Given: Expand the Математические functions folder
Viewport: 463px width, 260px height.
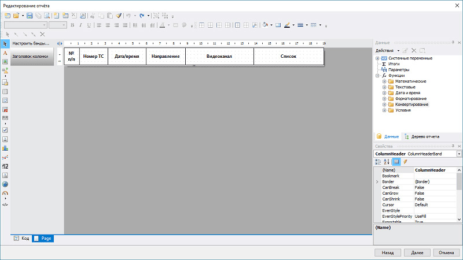Looking at the screenshot, I should [384, 81].
